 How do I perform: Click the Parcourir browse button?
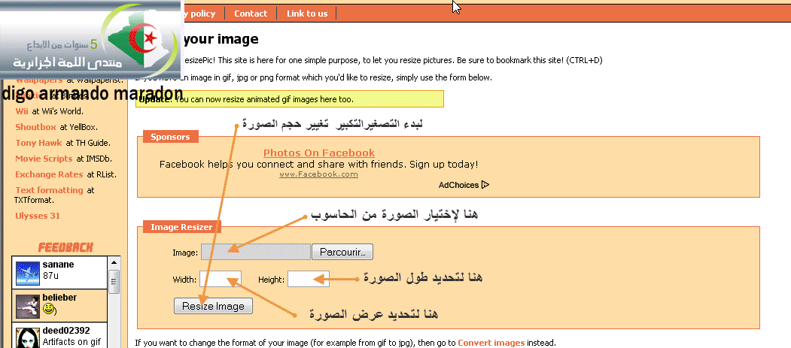coord(342,252)
